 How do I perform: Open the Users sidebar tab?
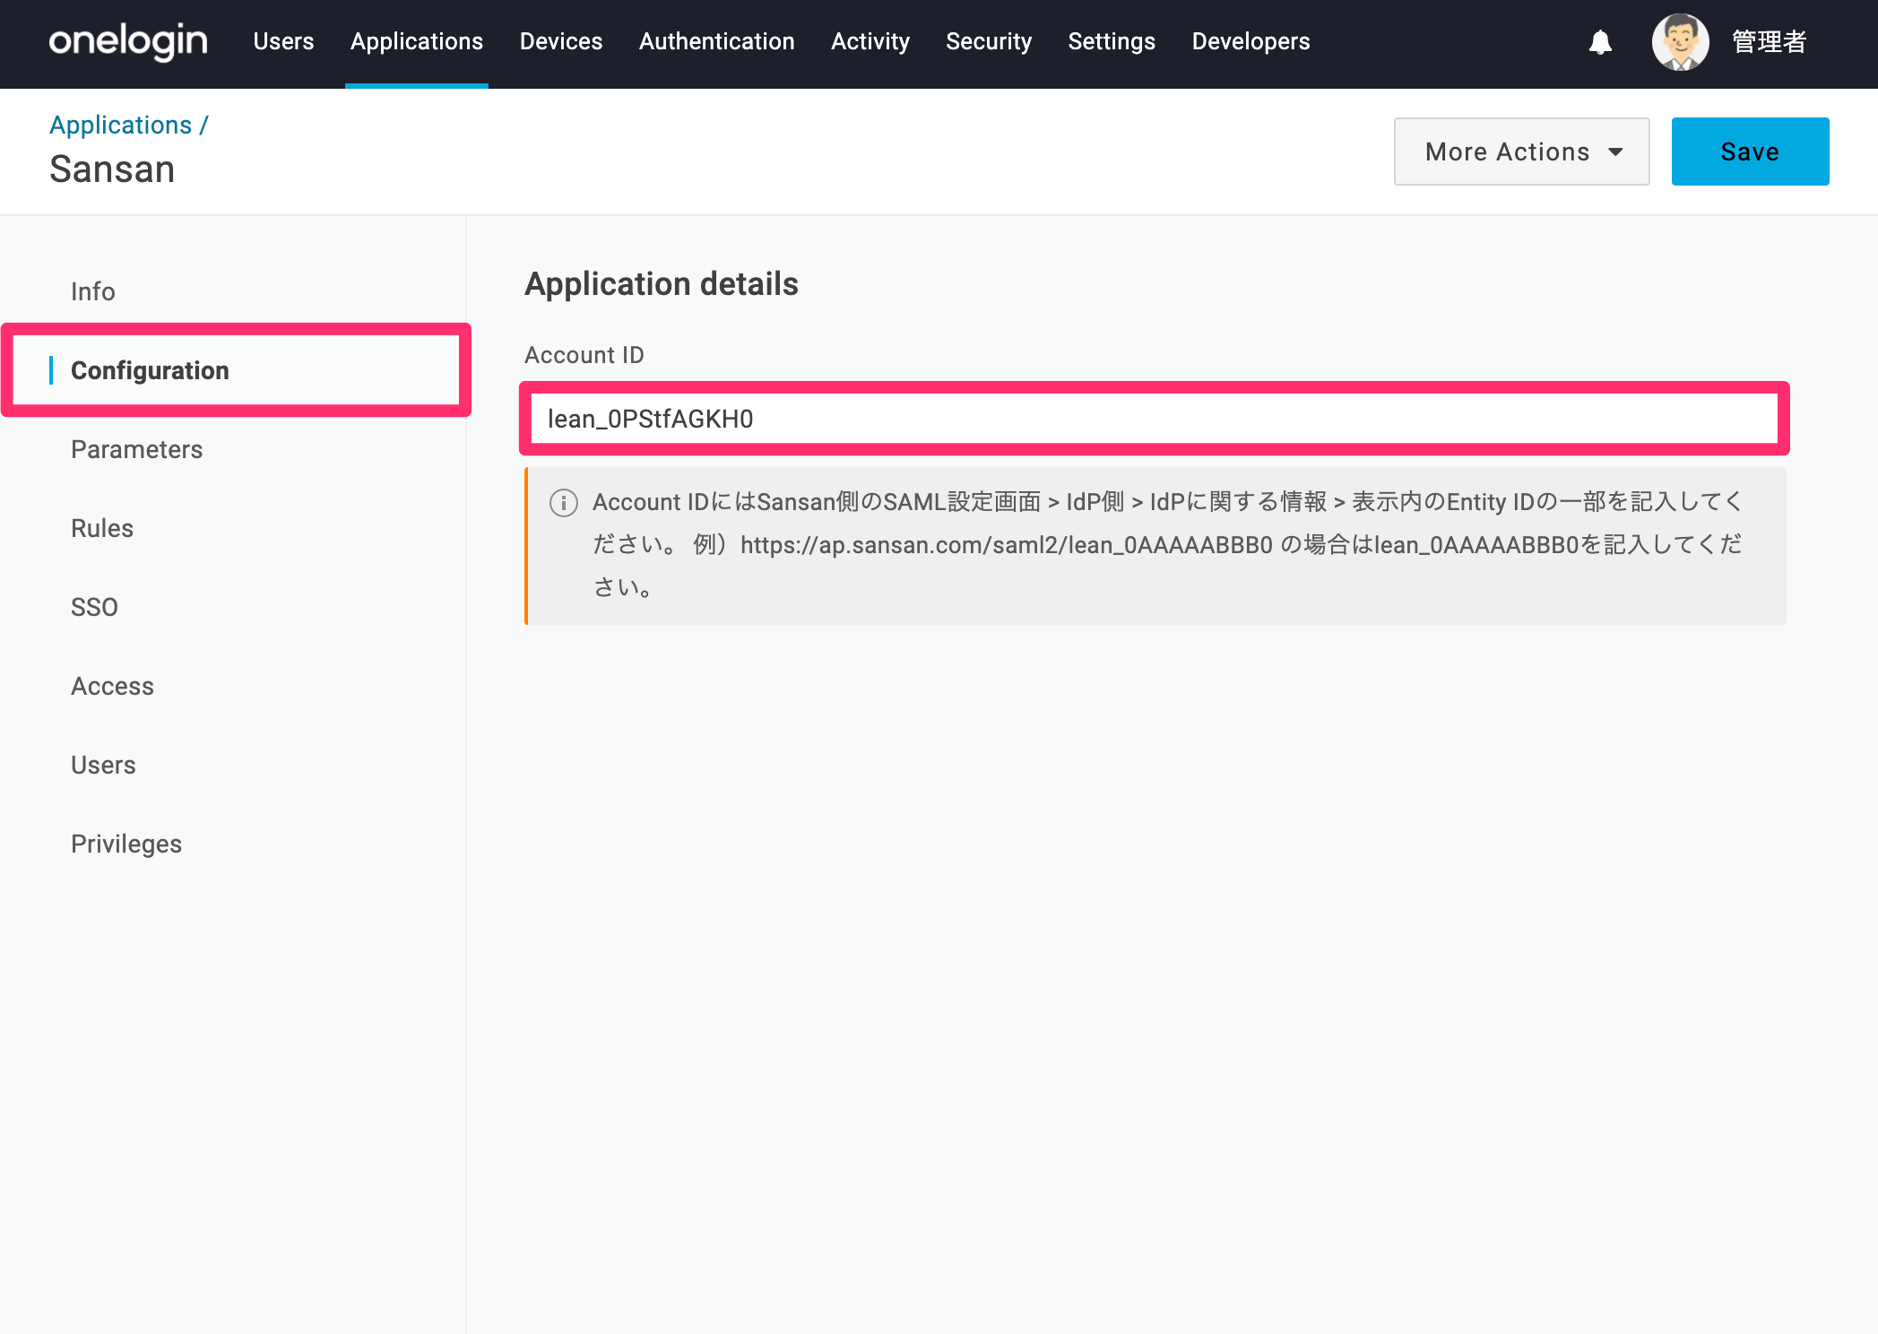pyautogui.click(x=104, y=765)
